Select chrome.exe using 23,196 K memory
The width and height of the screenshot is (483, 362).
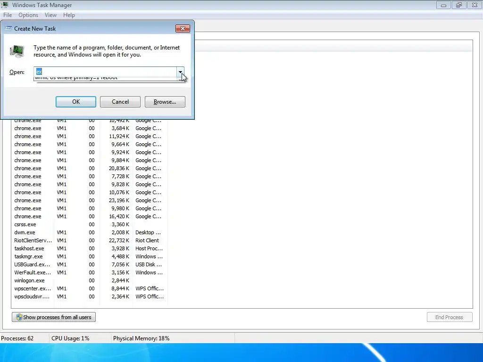89,200
